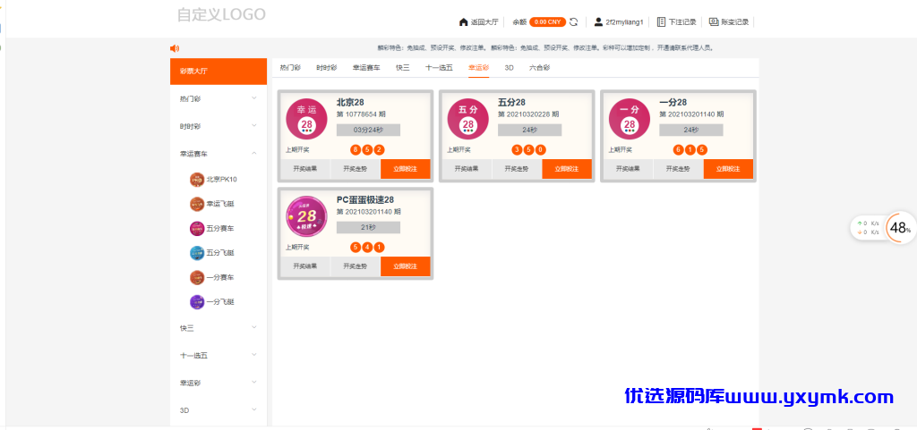The image size is (917, 430).
Task: Click the 0.00 CNY balance badge
Action: (x=547, y=22)
